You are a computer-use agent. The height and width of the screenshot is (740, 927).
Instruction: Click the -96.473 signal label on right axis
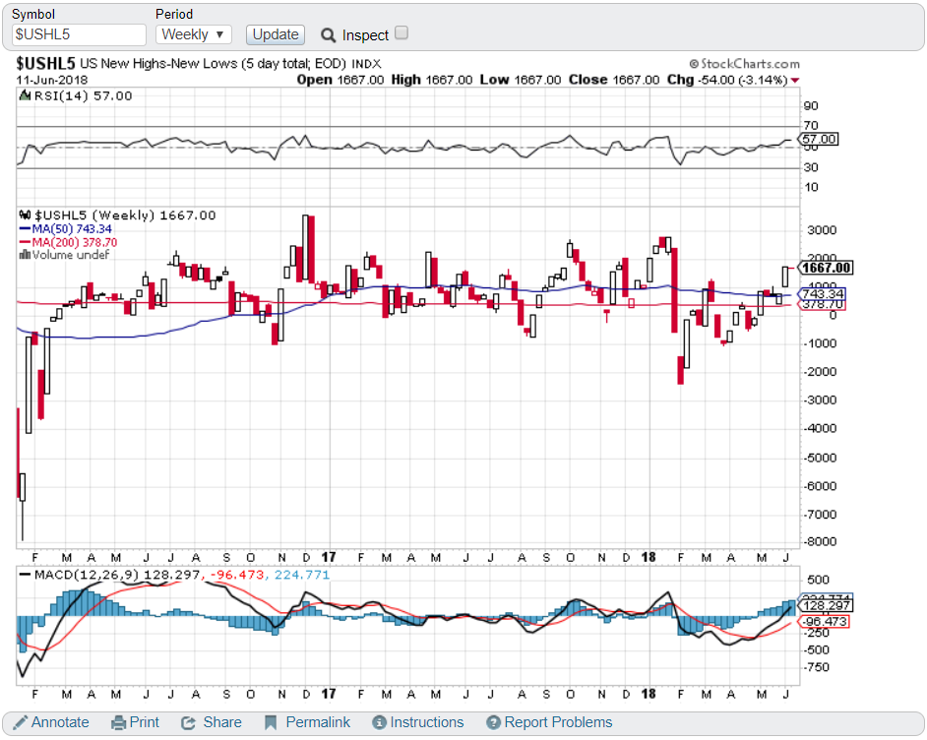[x=824, y=622]
